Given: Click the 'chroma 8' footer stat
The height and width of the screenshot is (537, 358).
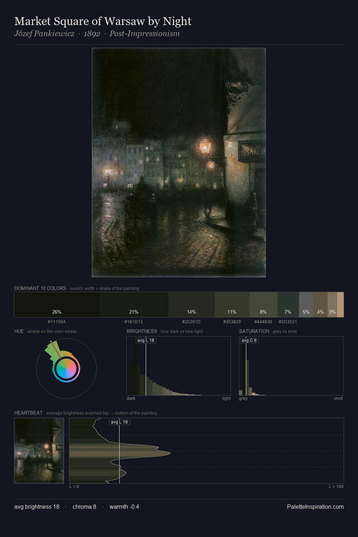Looking at the screenshot, I should [84, 507].
